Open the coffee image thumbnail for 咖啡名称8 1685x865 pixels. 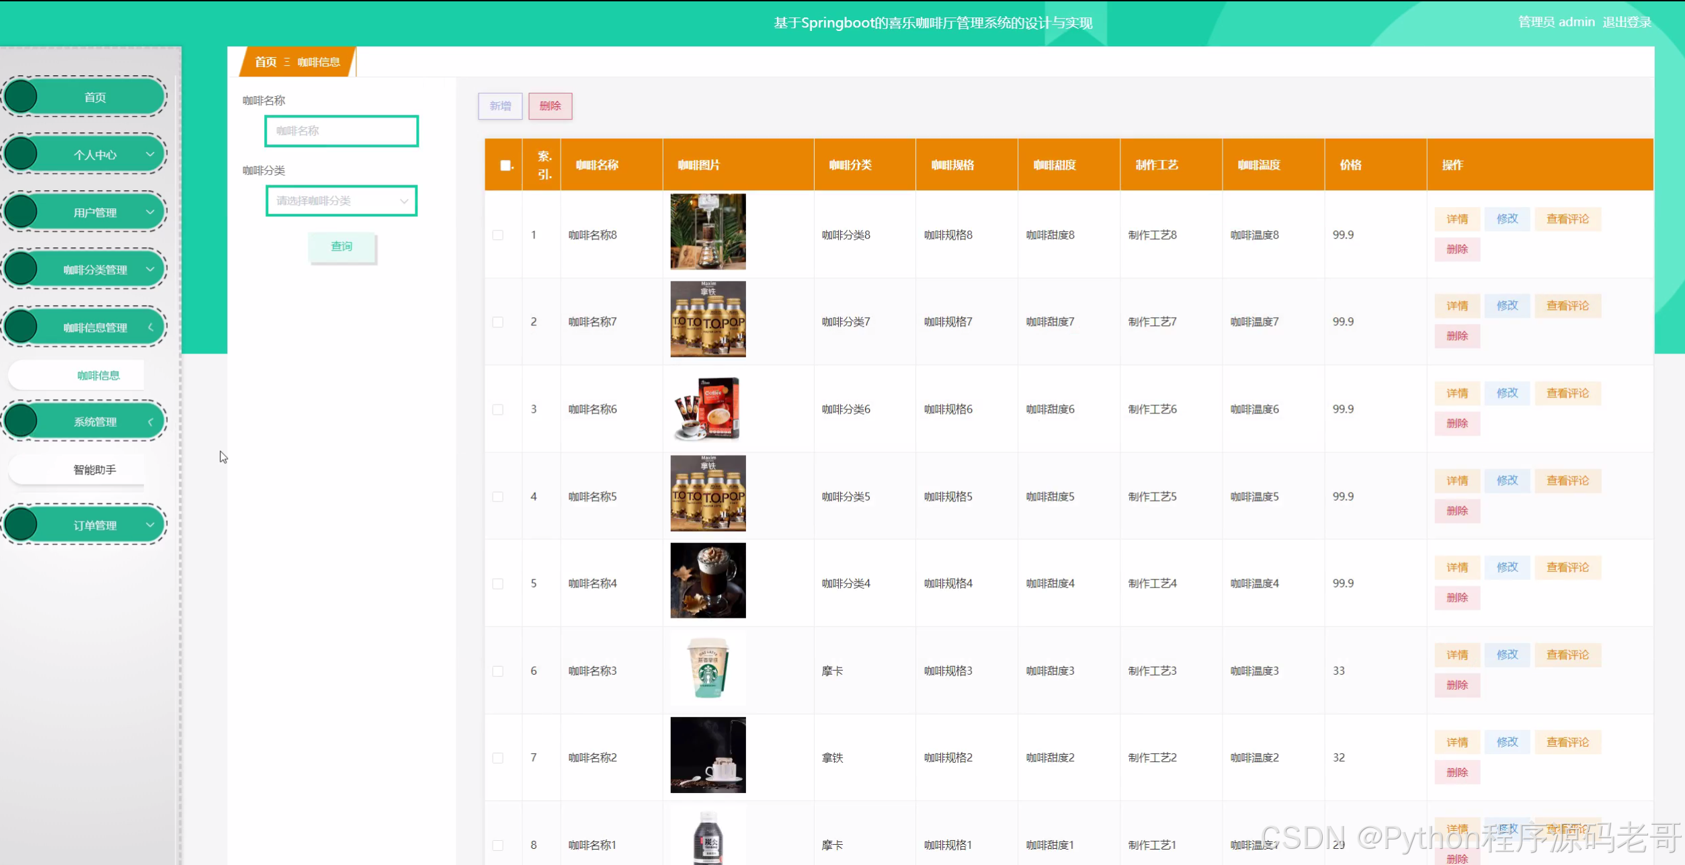(708, 232)
